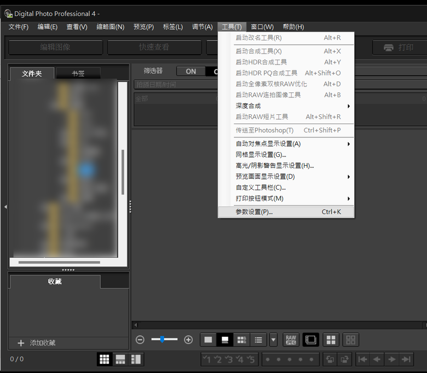Image resolution: width=427 pixels, height=373 pixels.
Task: Choose the thumbnail grid layout icon
Action: [105, 359]
